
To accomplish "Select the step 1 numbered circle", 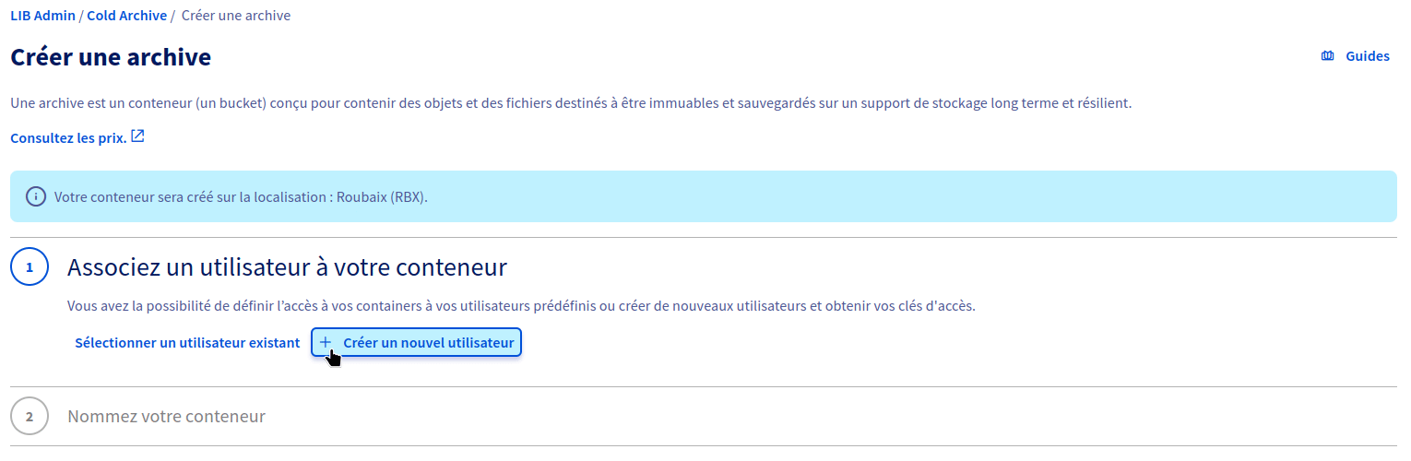I will (30, 267).
